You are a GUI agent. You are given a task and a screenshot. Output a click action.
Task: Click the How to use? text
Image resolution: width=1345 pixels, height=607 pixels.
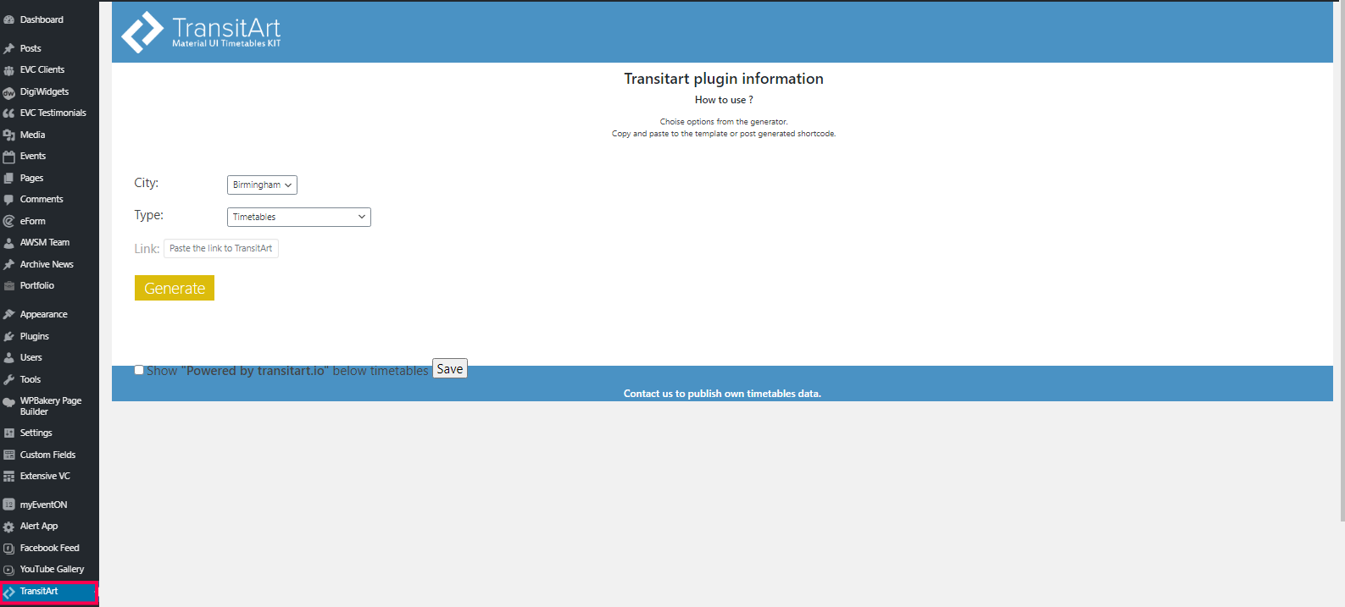coord(724,100)
